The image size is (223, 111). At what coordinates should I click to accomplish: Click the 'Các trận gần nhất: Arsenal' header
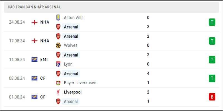tap(35, 7)
